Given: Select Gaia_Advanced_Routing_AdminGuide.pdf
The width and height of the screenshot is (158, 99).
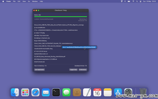Looking at the screenshot, I should tap(50, 56).
